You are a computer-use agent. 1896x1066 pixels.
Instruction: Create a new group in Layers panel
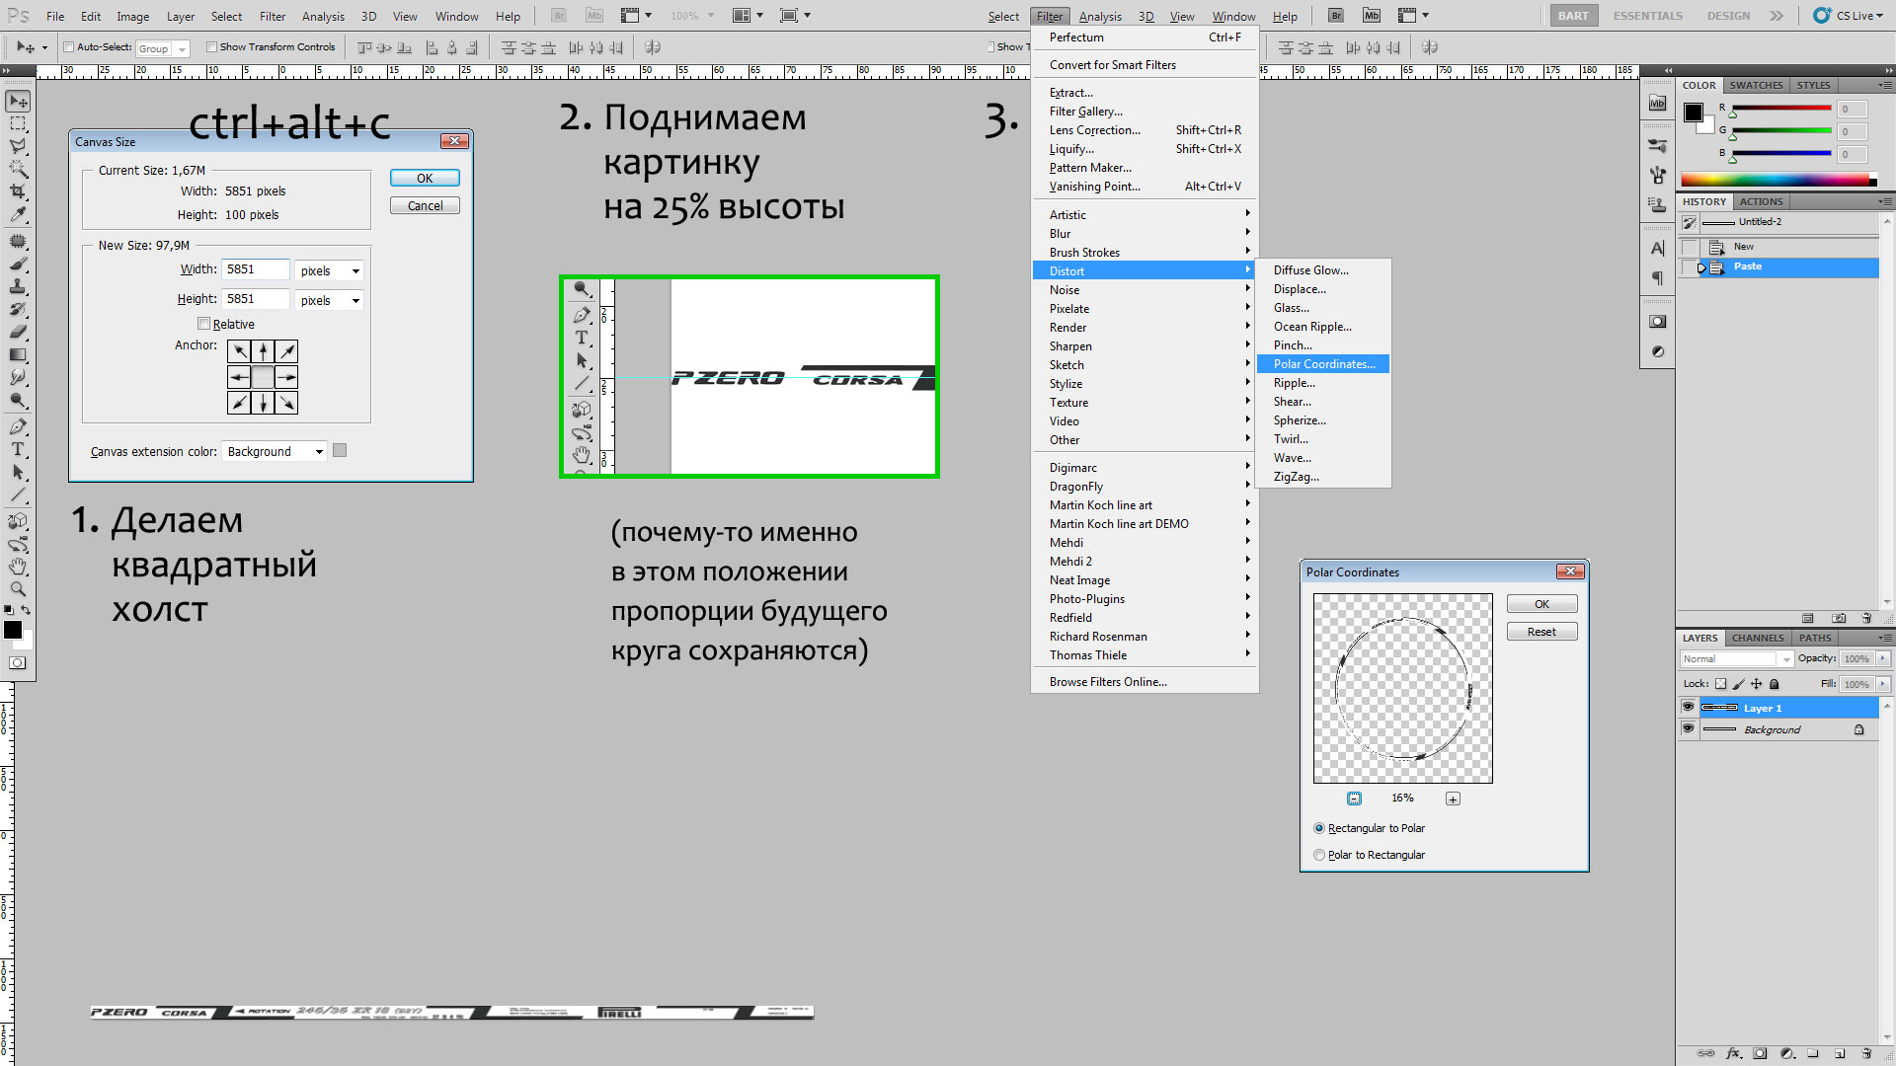pyautogui.click(x=1813, y=1053)
